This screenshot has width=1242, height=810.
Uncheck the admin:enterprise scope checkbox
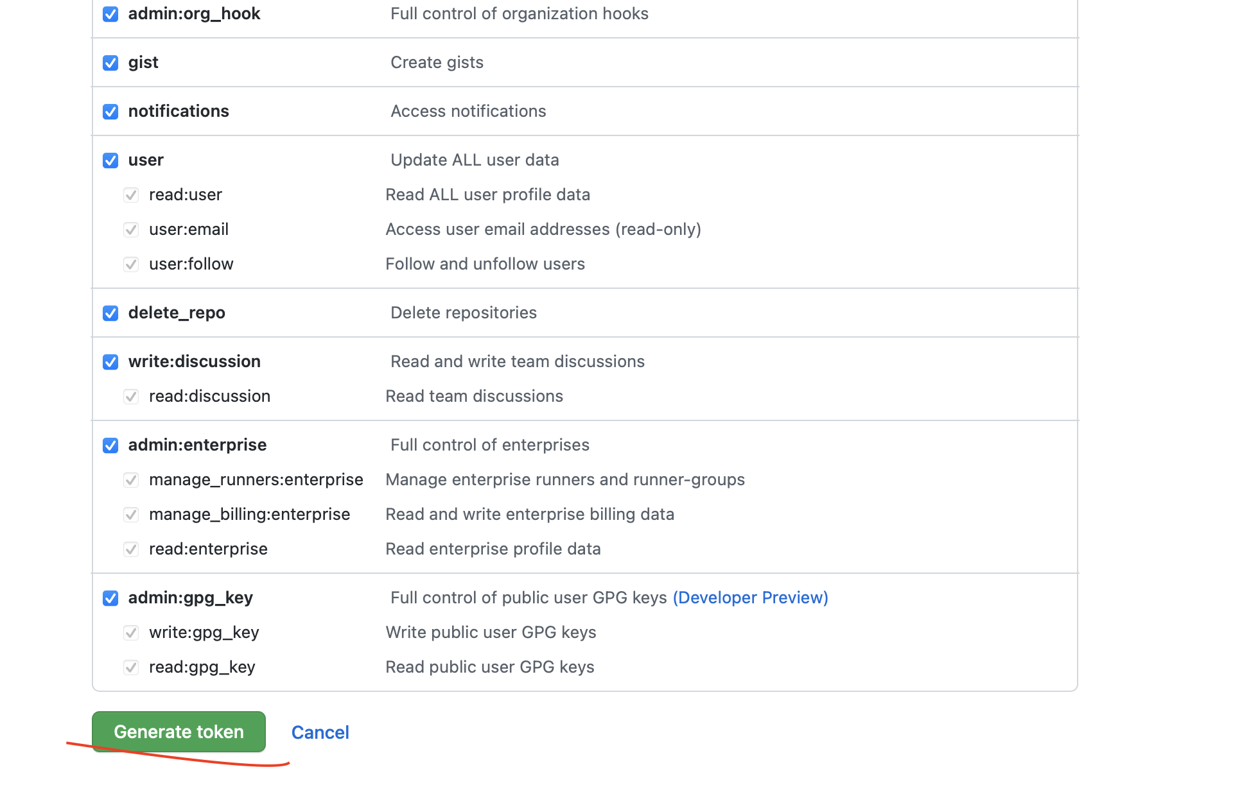110,445
